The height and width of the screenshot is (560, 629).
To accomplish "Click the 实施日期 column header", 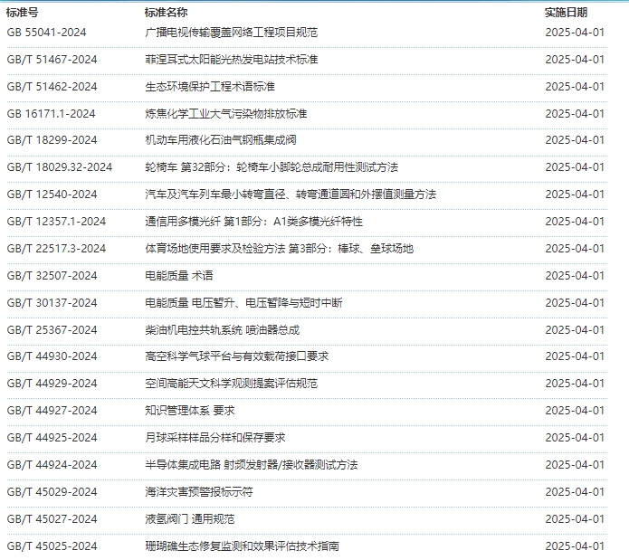I will [566, 13].
